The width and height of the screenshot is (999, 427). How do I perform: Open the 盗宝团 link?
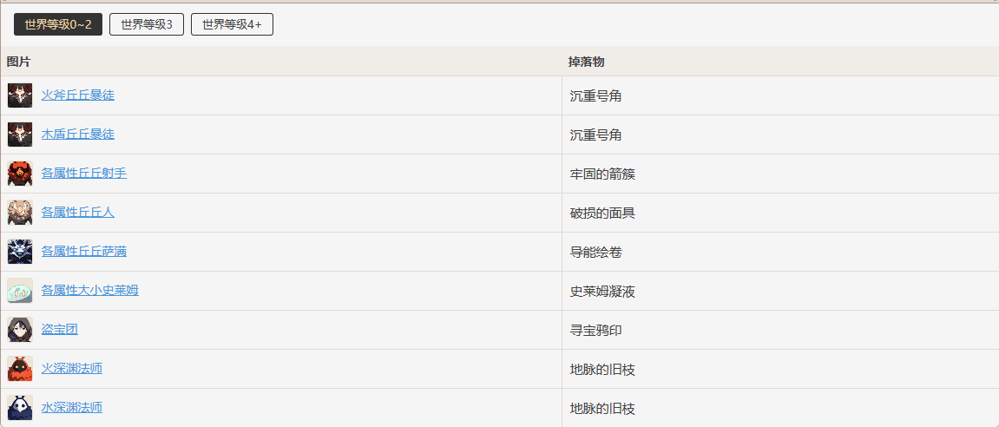coord(60,329)
